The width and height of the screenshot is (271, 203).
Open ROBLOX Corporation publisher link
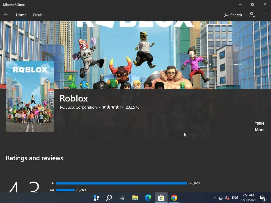pos(78,107)
